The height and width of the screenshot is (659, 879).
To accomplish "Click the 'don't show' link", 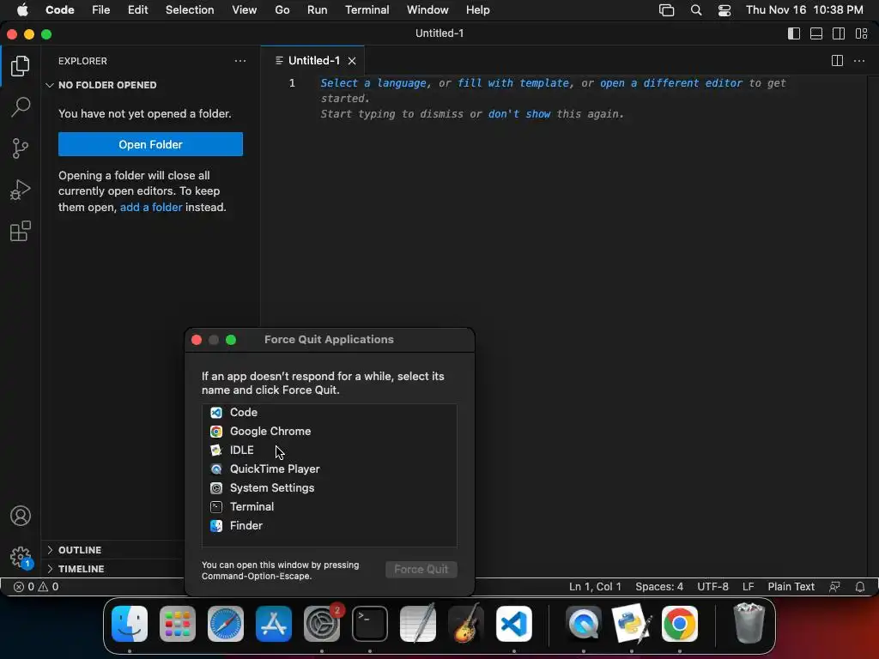I will coord(519,114).
